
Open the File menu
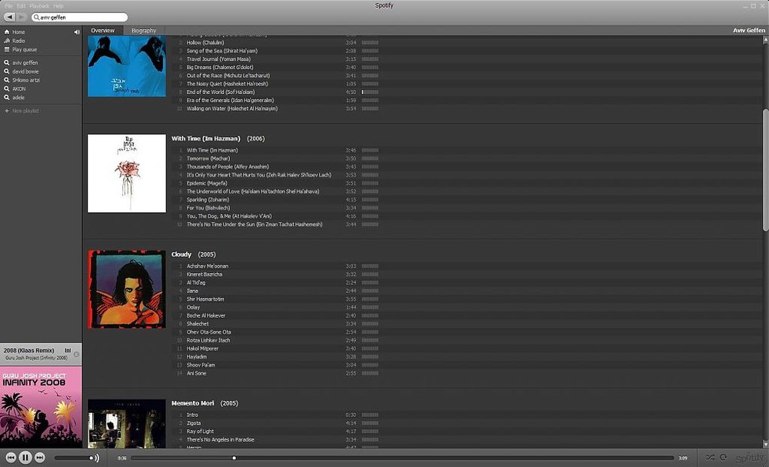pos(8,6)
